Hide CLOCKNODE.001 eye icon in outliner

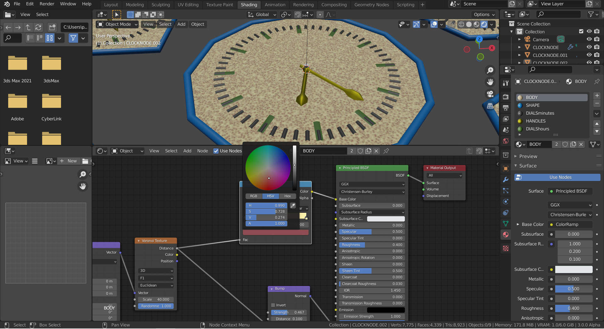coord(589,55)
